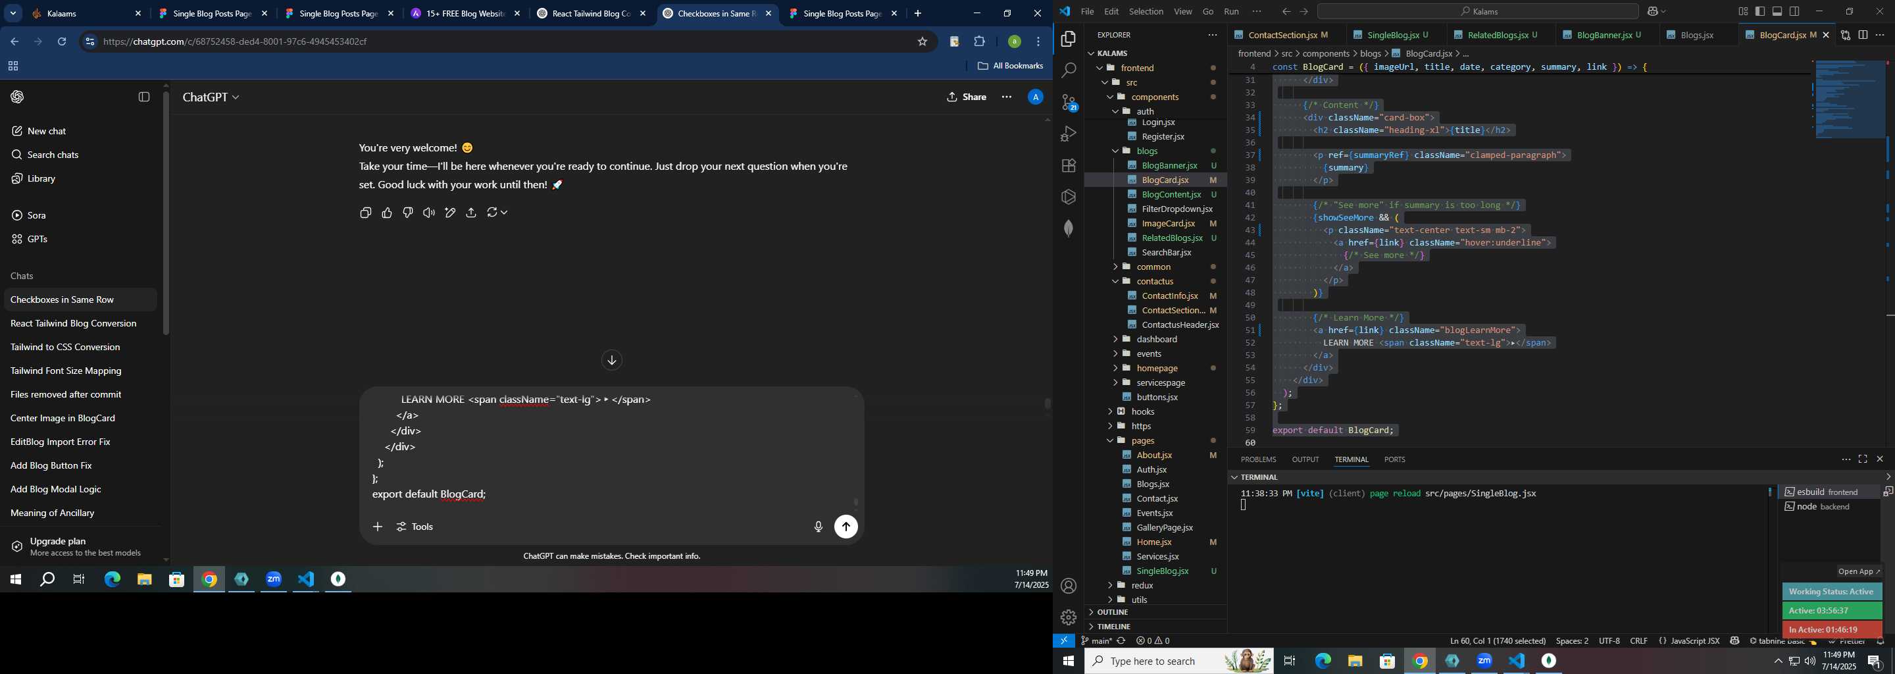This screenshot has width=1895, height=674.
Task: Click the Share conversation button
Action: pos(967,97)
